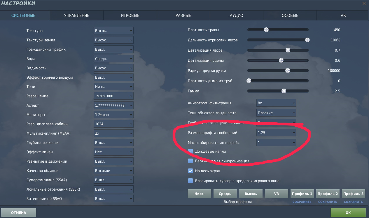Screen dimensions: 369x218
Task: Go to the АУДИО tab
Action: 237,15
